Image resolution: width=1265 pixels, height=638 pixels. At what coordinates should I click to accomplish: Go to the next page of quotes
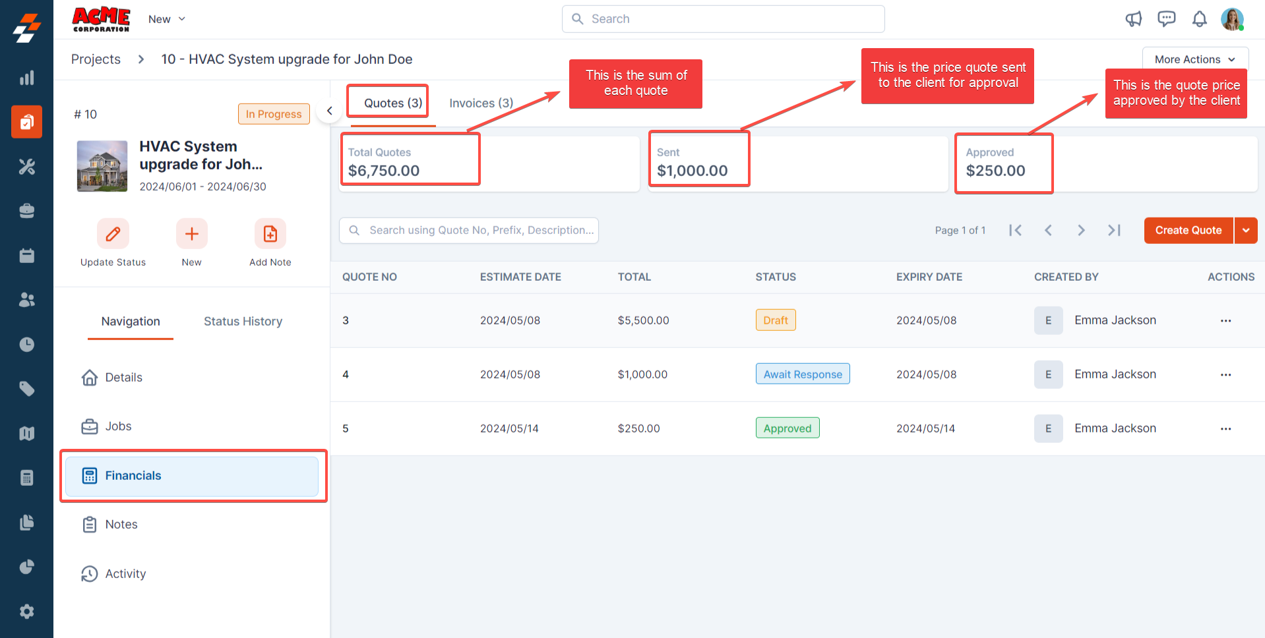[x=1081, y=230]
